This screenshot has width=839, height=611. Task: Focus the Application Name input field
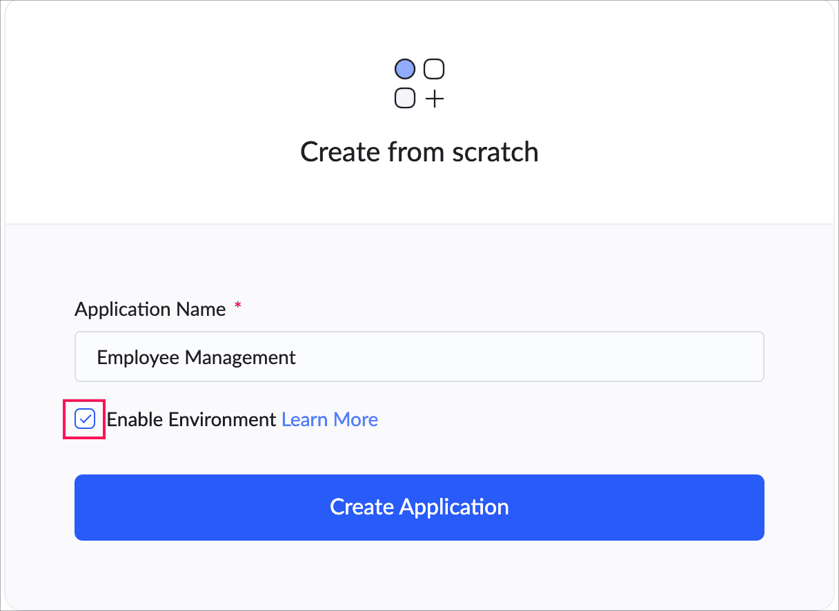point(419,357)
